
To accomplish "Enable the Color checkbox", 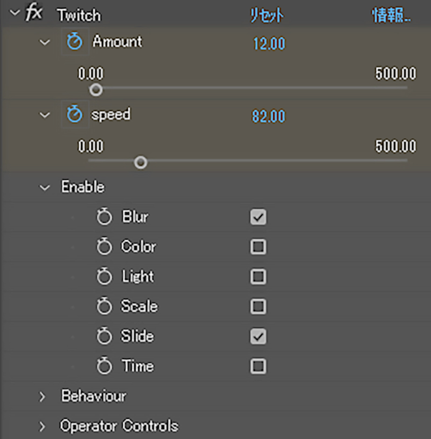I will [x=258, y=247].
